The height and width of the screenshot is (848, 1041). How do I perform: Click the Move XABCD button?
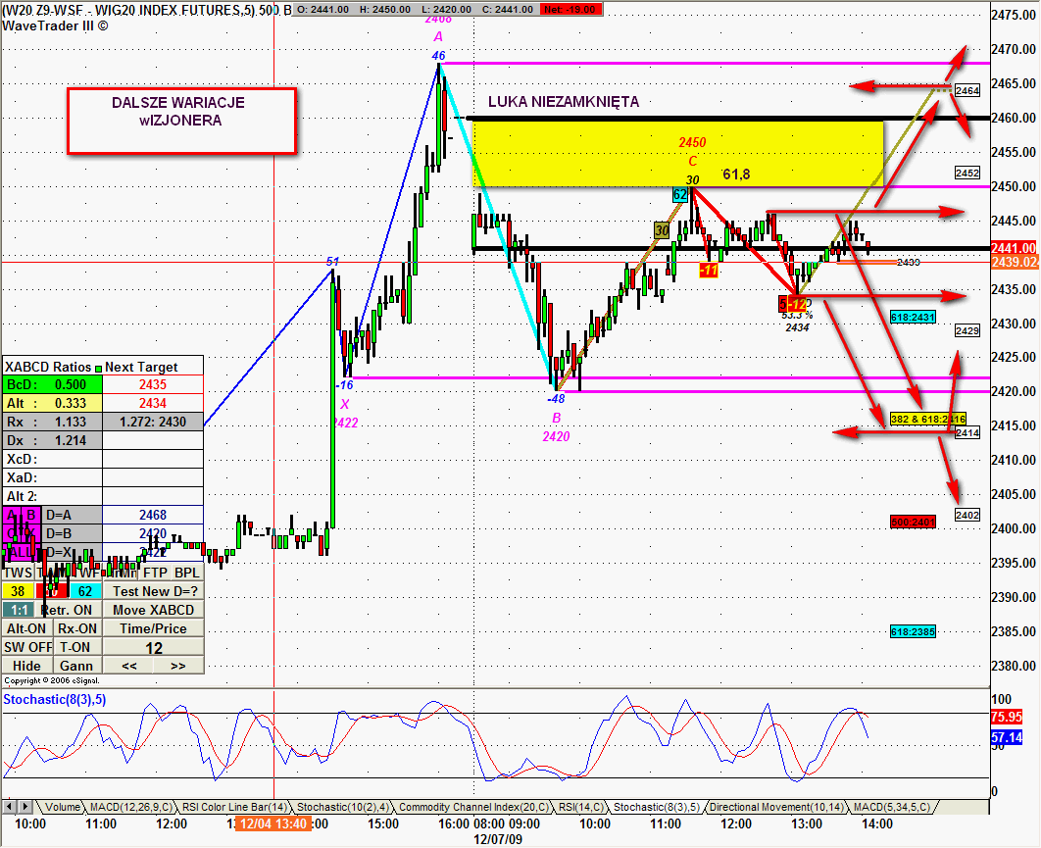(x=154, y=610)
